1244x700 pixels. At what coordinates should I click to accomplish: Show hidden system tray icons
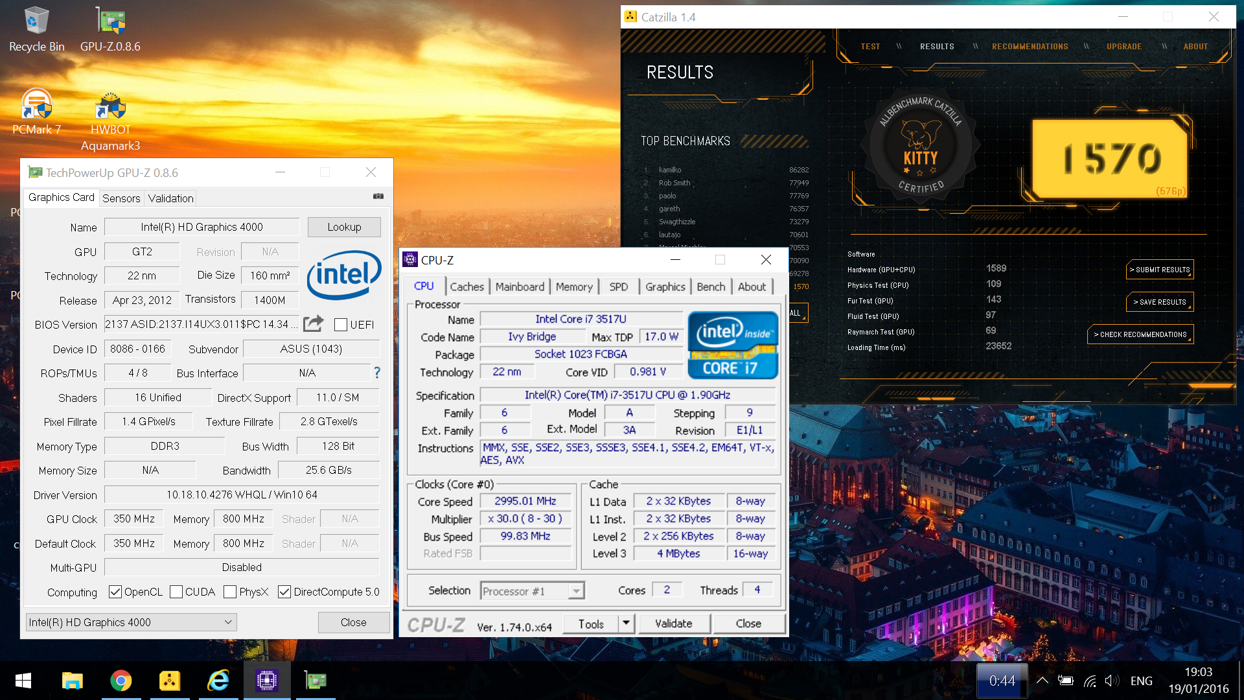click(x=1042, y=681)
